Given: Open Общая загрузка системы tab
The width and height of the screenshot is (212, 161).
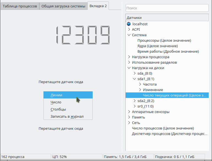Looking at the screenshot, I should coord(63,6).
